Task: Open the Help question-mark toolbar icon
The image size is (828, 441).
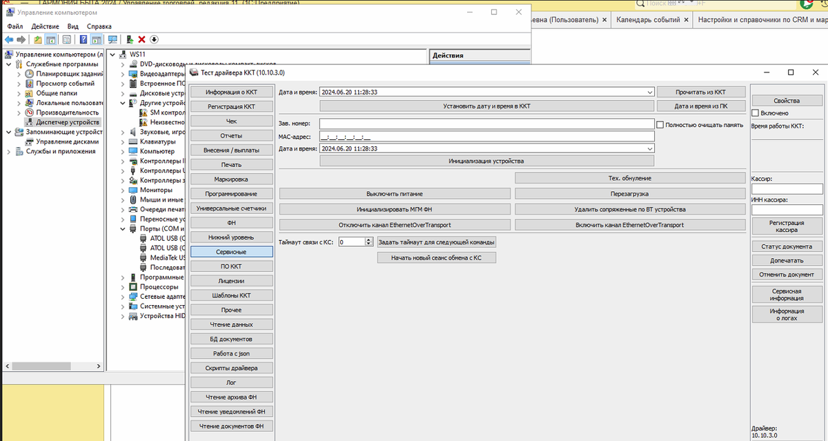Action: tap(83, 39)
